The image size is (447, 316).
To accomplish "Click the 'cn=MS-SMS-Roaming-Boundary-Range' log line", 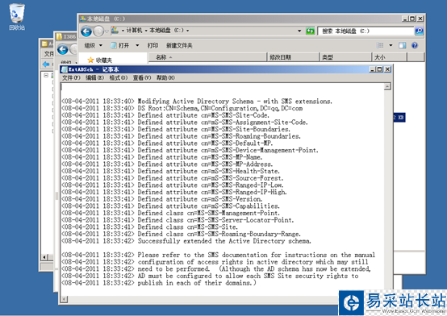I will (x=181, y=234).
